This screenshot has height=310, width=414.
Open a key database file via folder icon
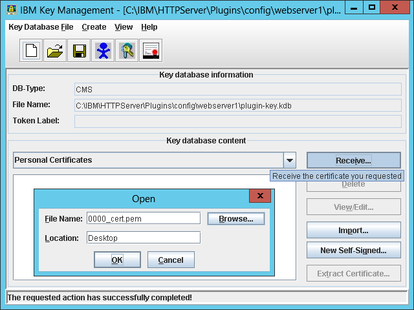(x=55, y=50)
